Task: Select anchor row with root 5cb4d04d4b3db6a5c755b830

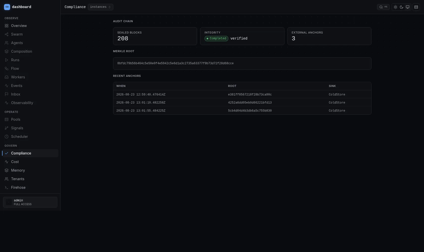Action: pos(242,111)
